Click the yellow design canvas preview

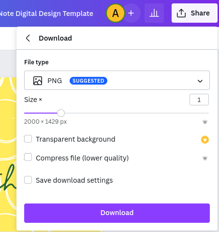(8, 154)
